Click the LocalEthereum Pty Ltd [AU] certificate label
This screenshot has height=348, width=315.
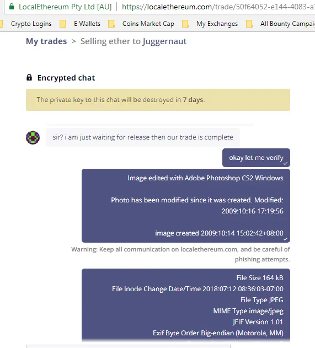tap(65, 7)
